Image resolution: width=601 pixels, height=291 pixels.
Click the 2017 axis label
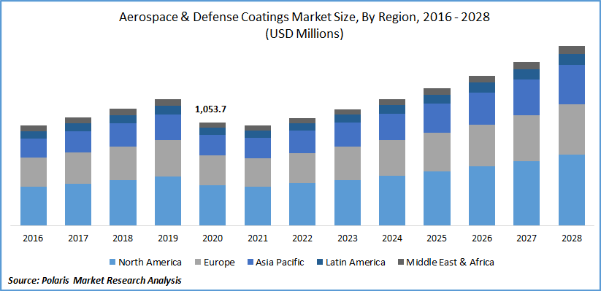(x=78, y=238)
